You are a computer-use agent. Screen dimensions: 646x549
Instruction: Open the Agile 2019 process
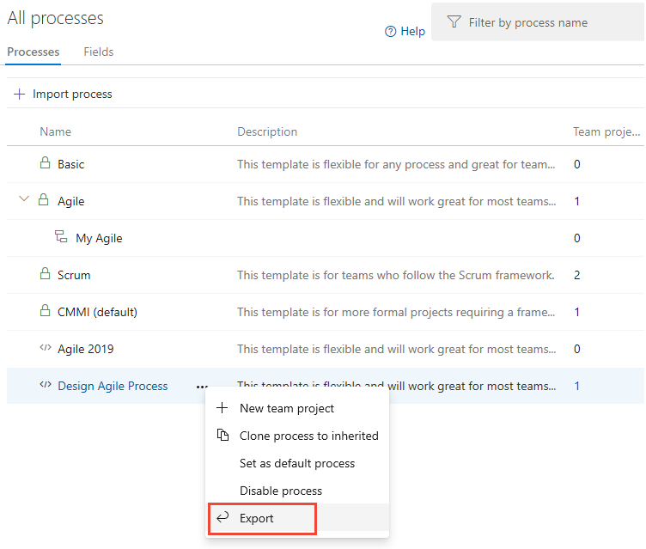tap(85, 349)
